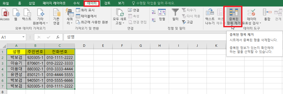
Task: Click the 연결 button
Action: point(134,10)
